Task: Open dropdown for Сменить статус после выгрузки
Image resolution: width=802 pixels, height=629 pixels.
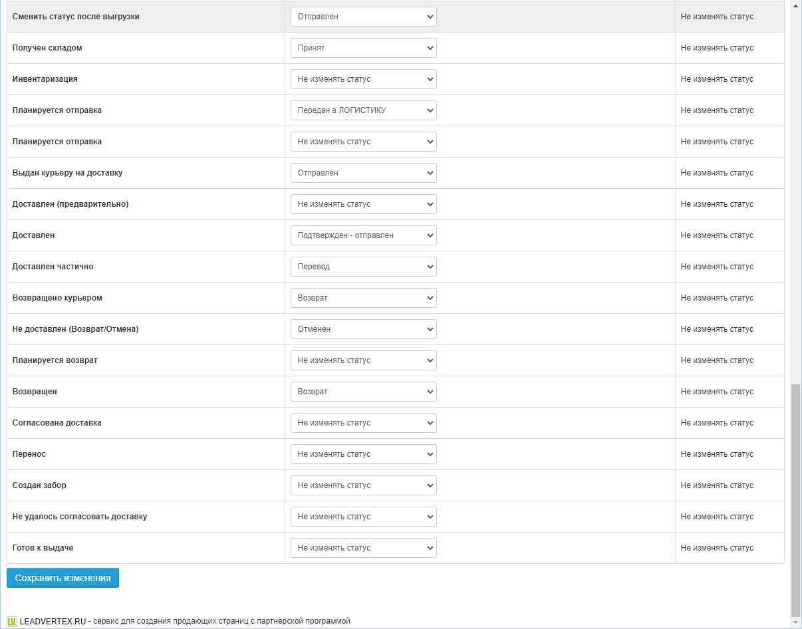Action: pos(364,17)
